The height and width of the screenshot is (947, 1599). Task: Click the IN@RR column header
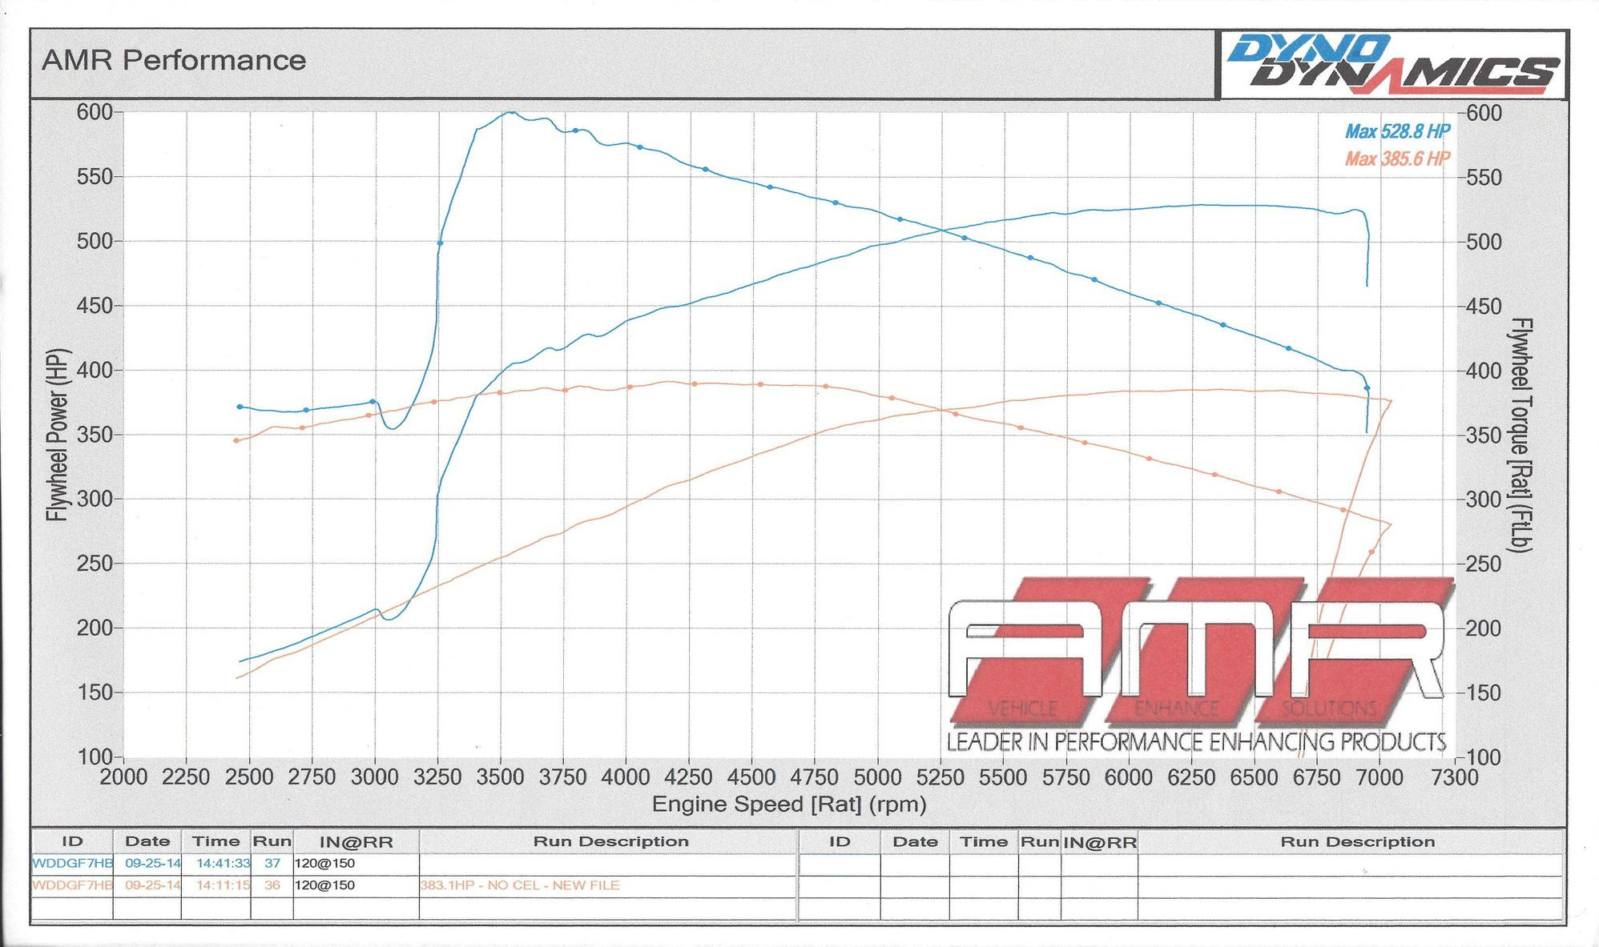click(x=356, y=842)
